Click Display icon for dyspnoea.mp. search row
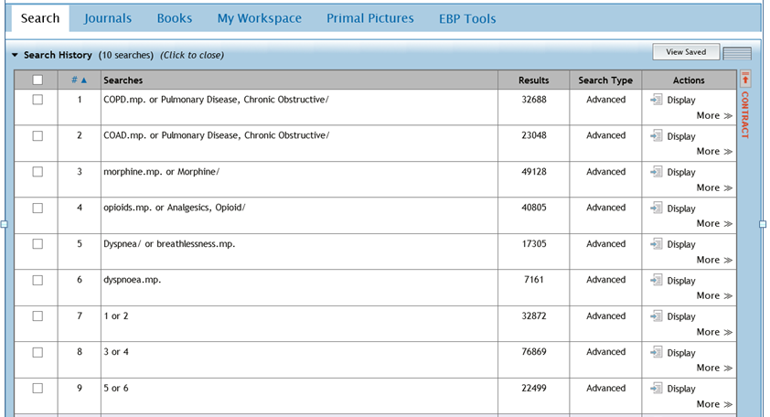The width and height of the screenshot is (770, 417). click(x=656, y=280)
